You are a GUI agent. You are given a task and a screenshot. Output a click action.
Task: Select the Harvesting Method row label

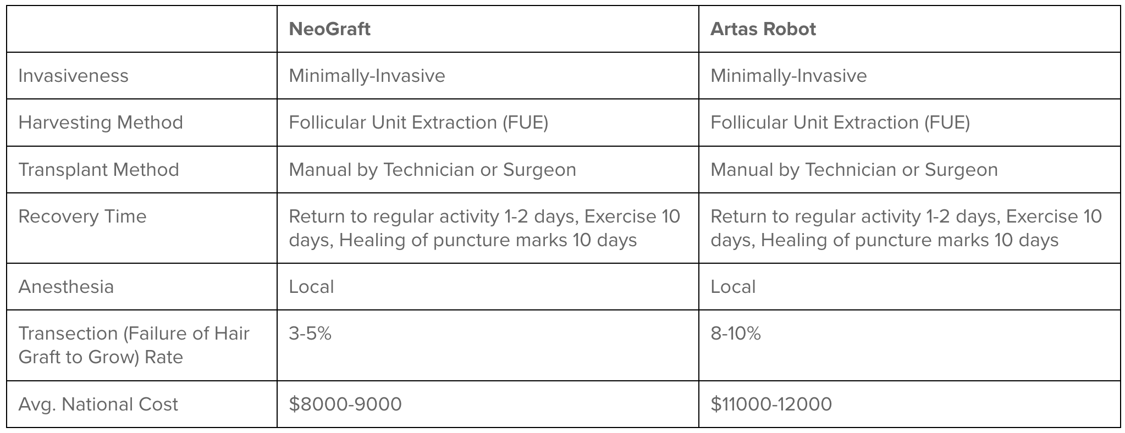[x=101, y=122]
